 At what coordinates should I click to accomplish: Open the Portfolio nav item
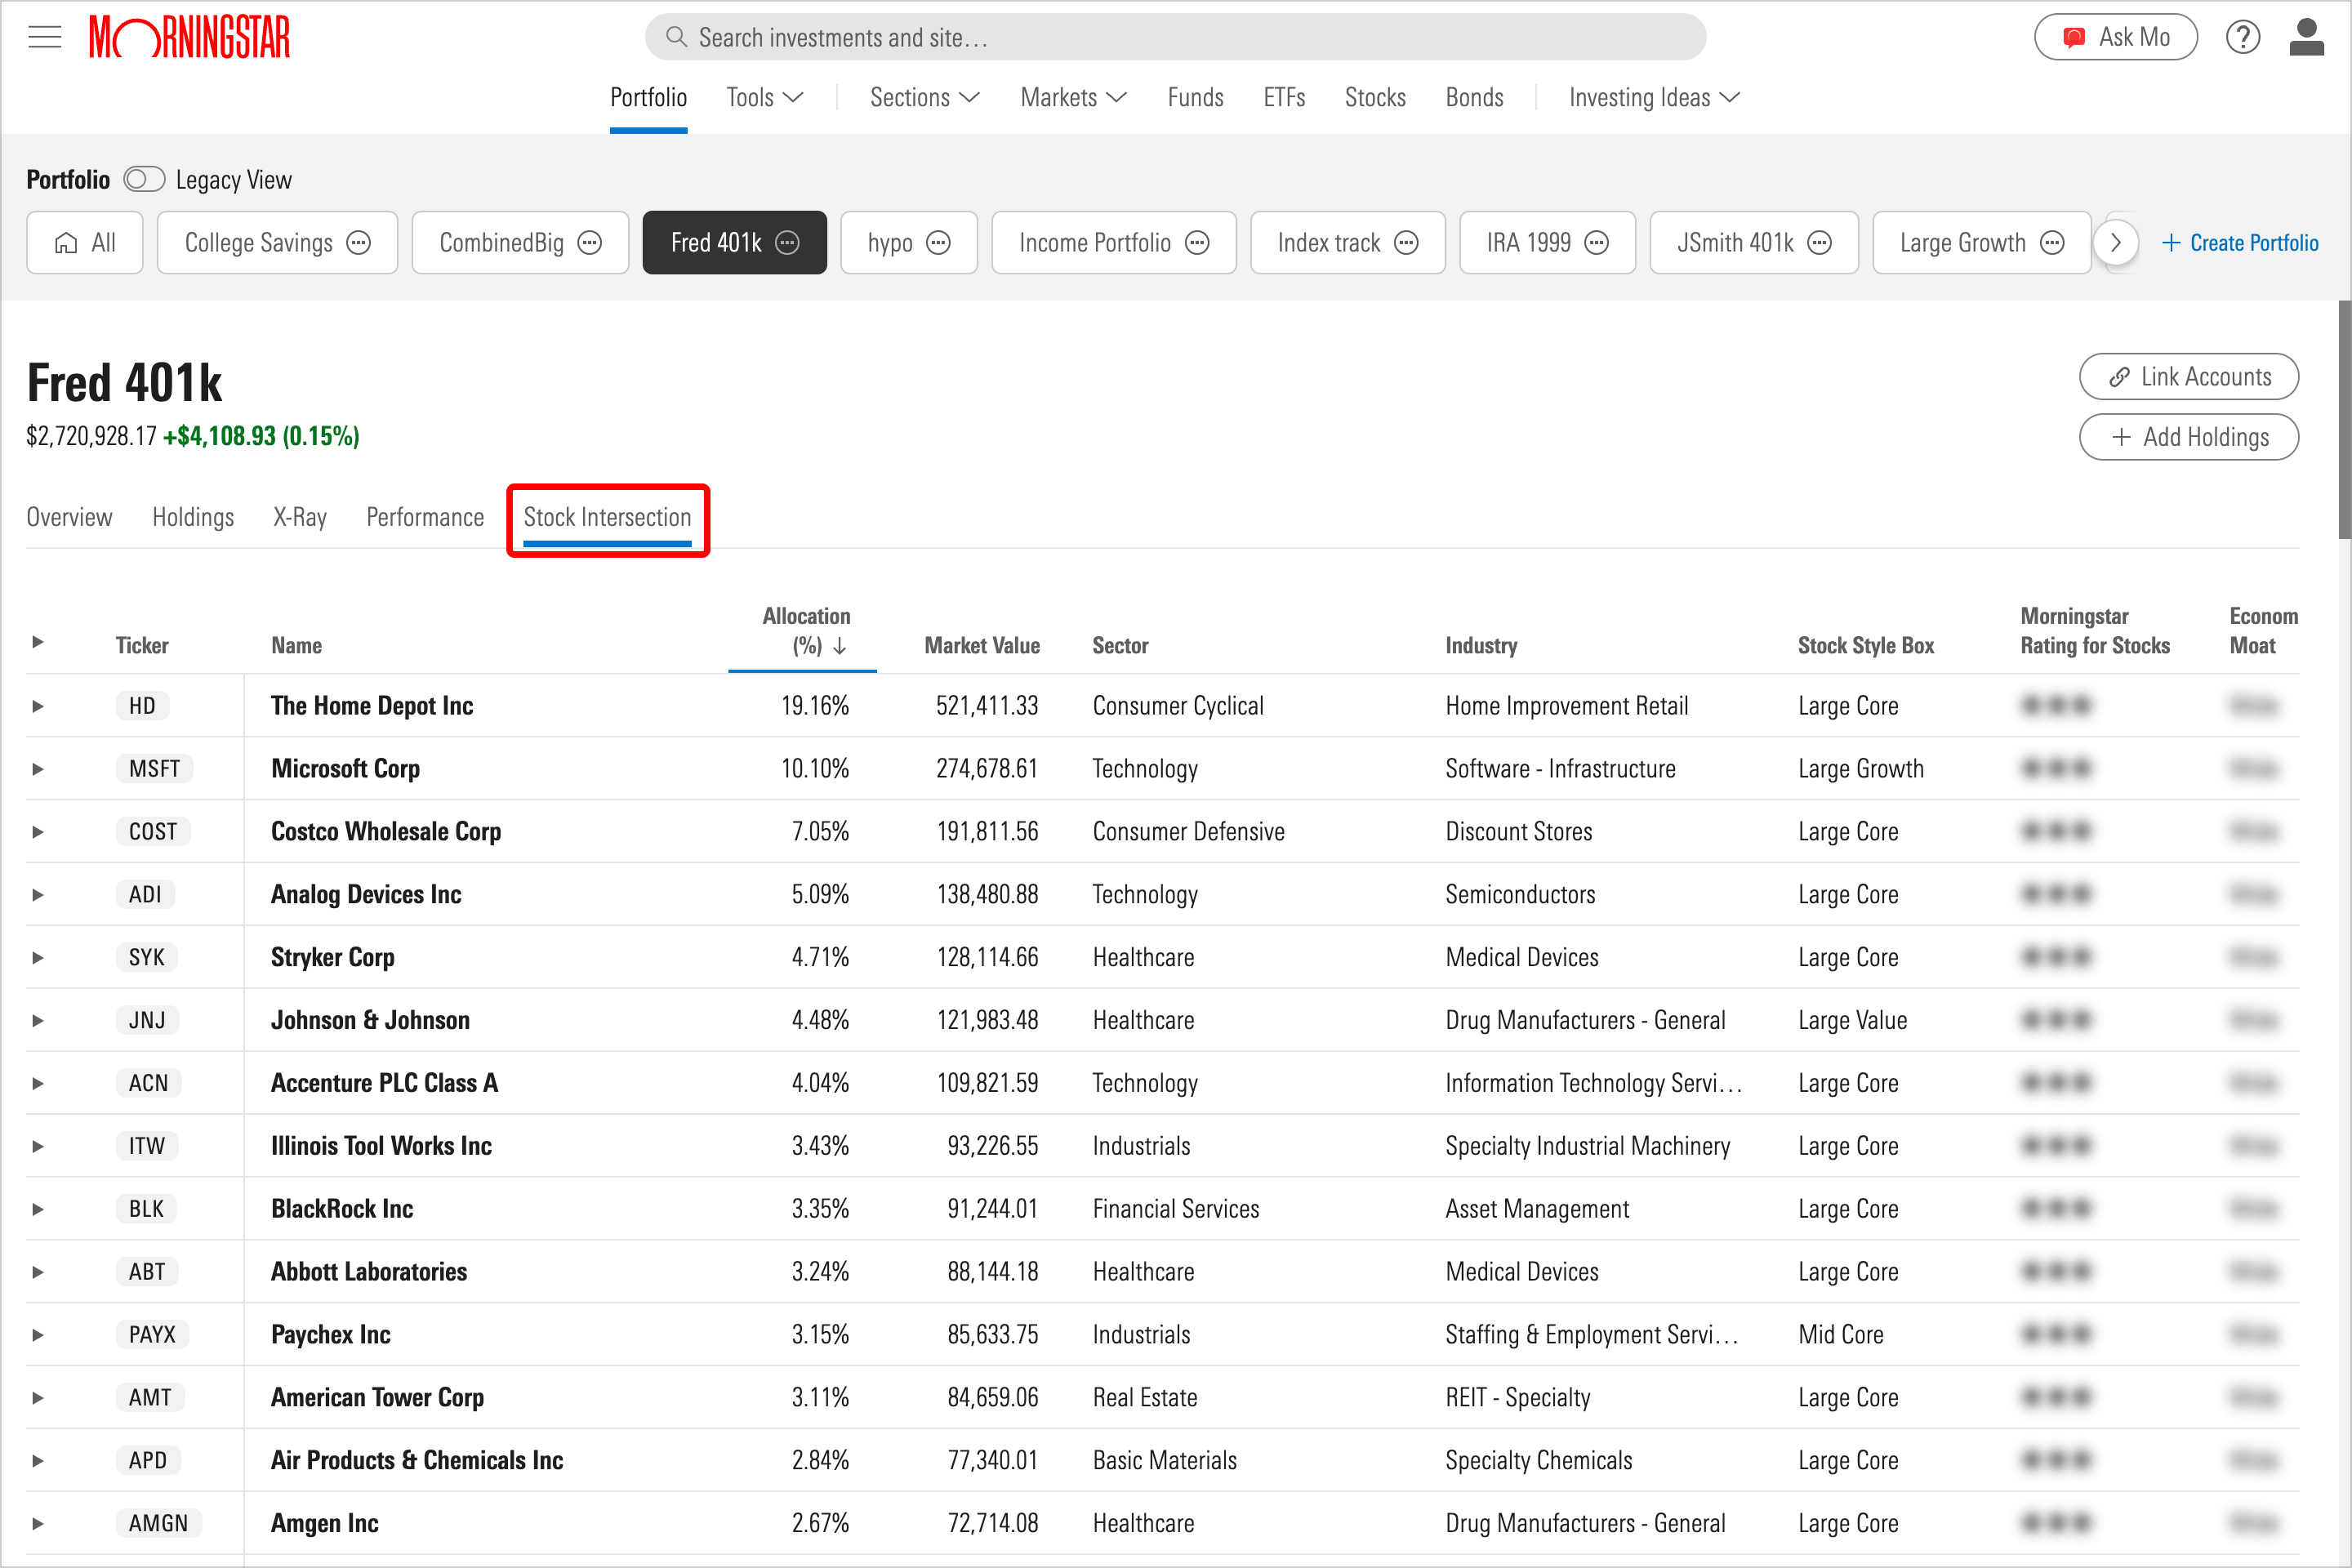point(649,97)
